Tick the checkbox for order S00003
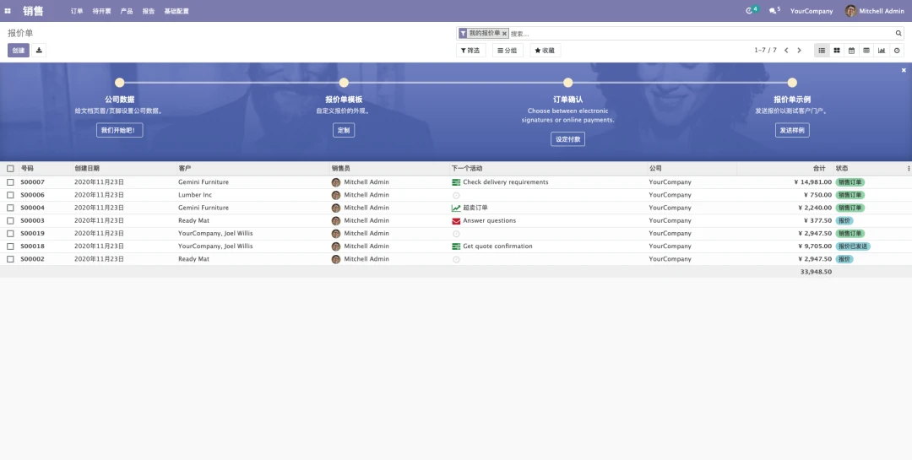 tap(10, 220)
